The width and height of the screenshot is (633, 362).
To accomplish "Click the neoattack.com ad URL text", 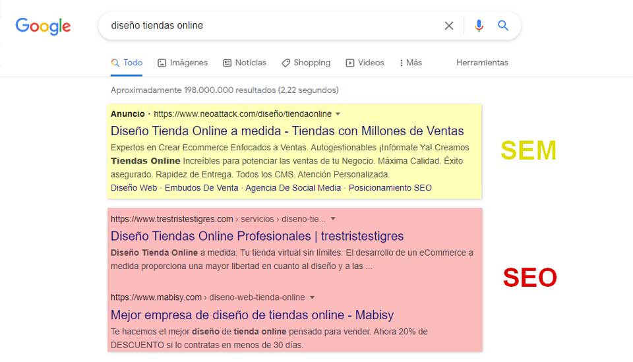I will pyautogui.click(x=243, y=114).
